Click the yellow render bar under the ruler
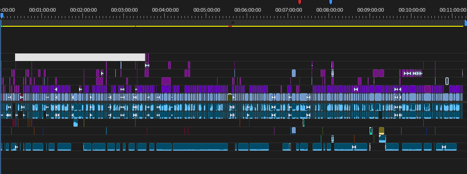Image resolution: width=467 pixels, height=174 pixels. pos(232,26)
